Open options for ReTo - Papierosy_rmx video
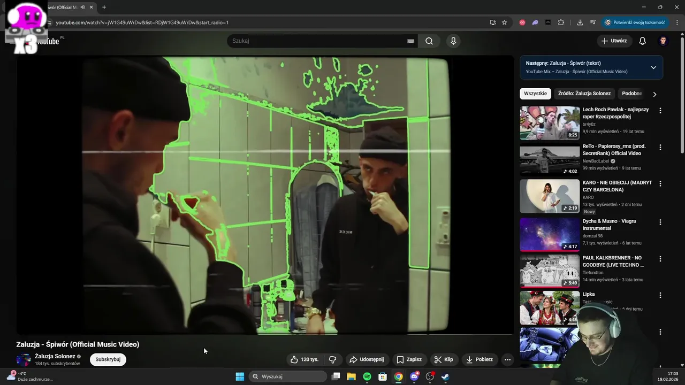The image size is (685, 385). click(x=660, y=147)
